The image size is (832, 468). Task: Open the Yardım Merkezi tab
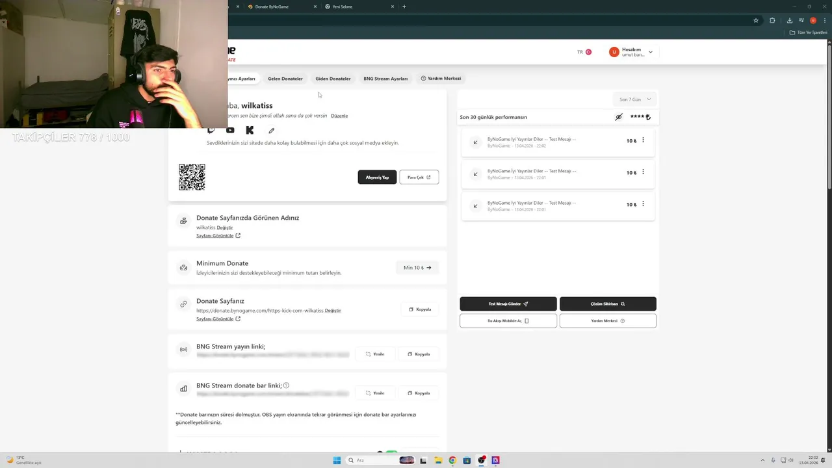pos(441,79)
